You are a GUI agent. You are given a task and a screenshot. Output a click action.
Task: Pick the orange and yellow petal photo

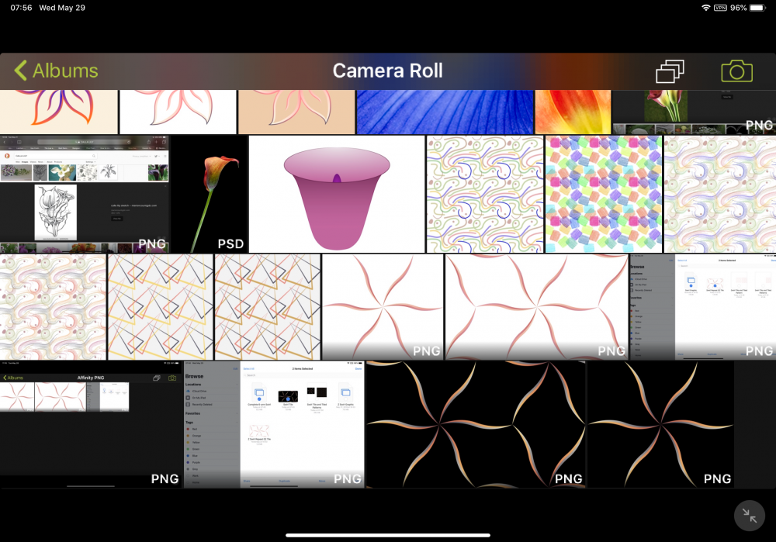(573, 112)
